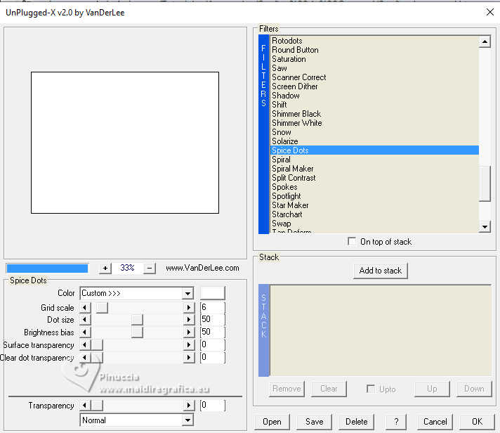Click the Save button
Viewport: 500px width, 433px height.
pyautogui.click(x=314, y=422)
